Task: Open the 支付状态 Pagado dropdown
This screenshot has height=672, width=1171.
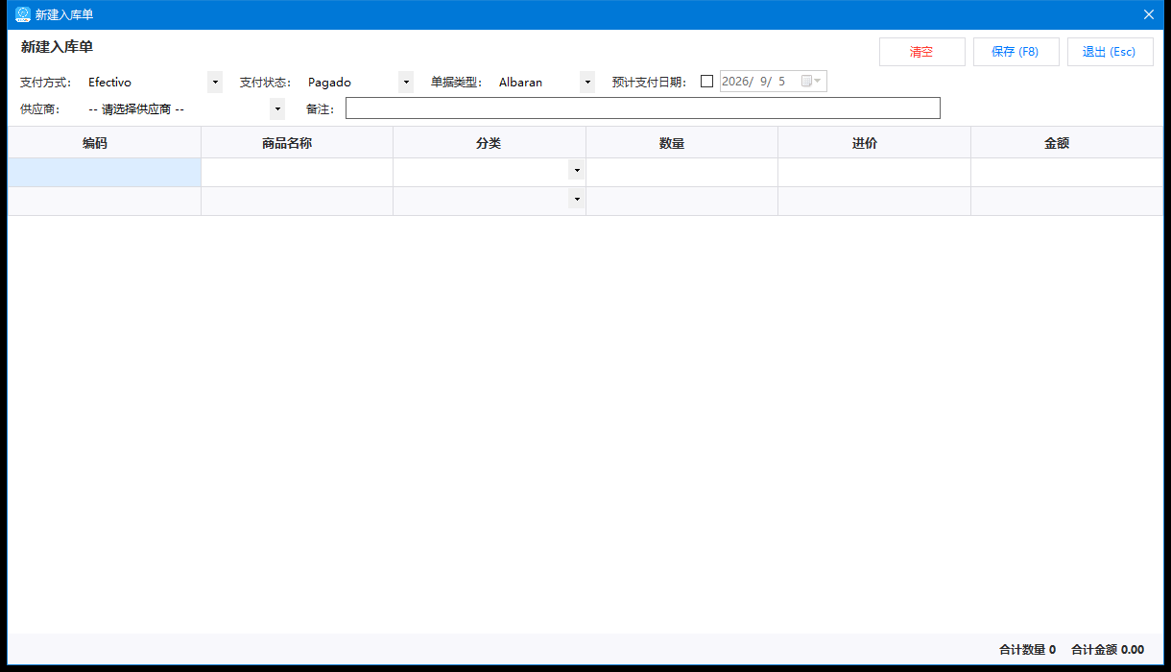Action: tap(406, 83)
